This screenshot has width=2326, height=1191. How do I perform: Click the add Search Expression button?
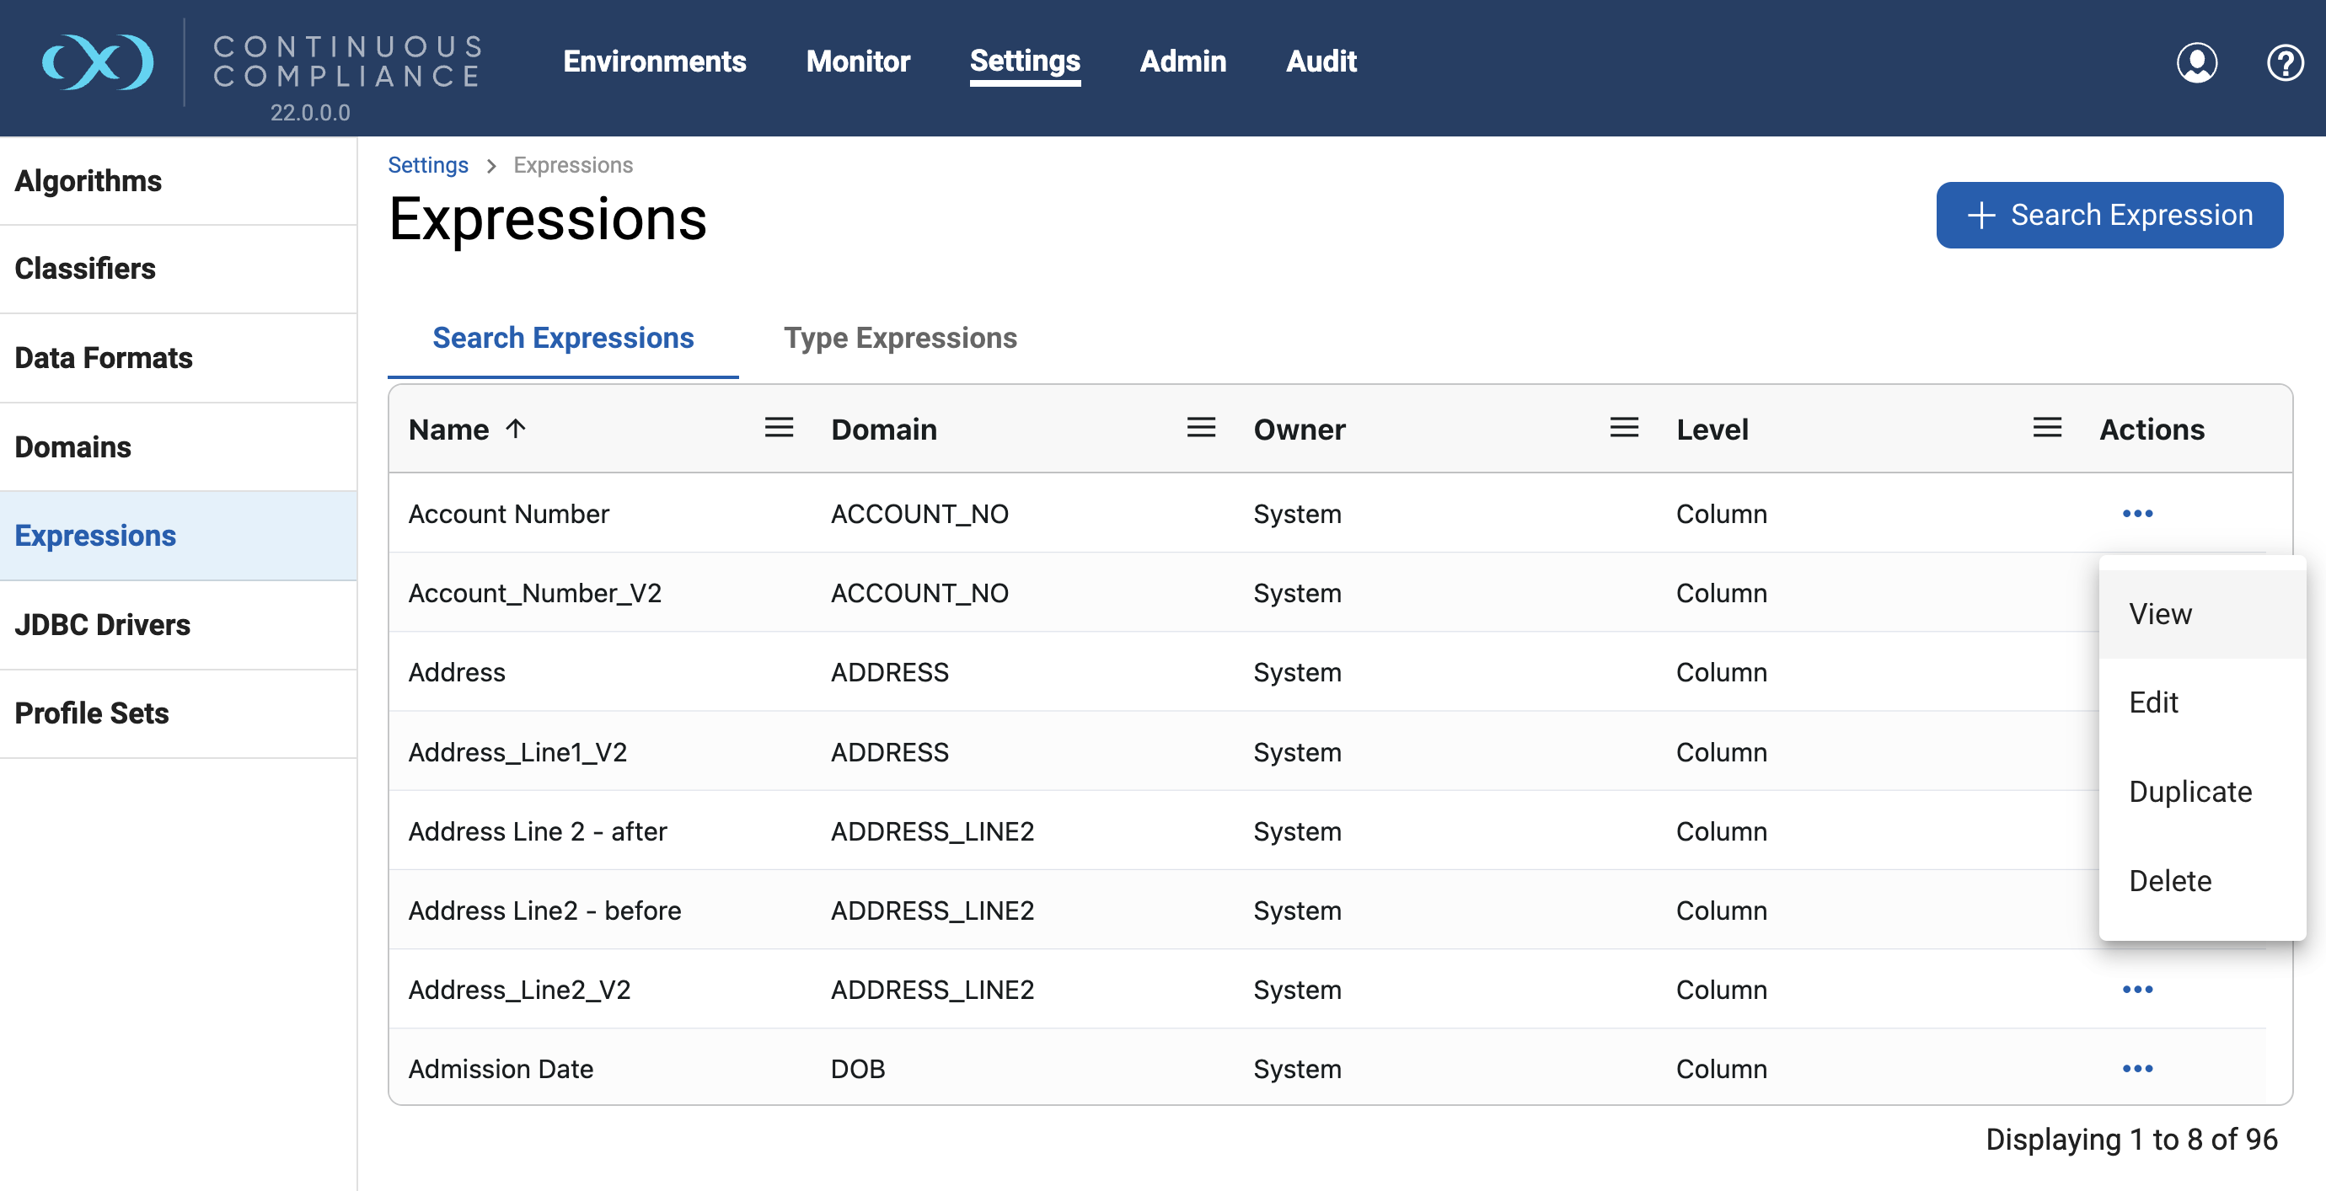(x=2109, y=215)
